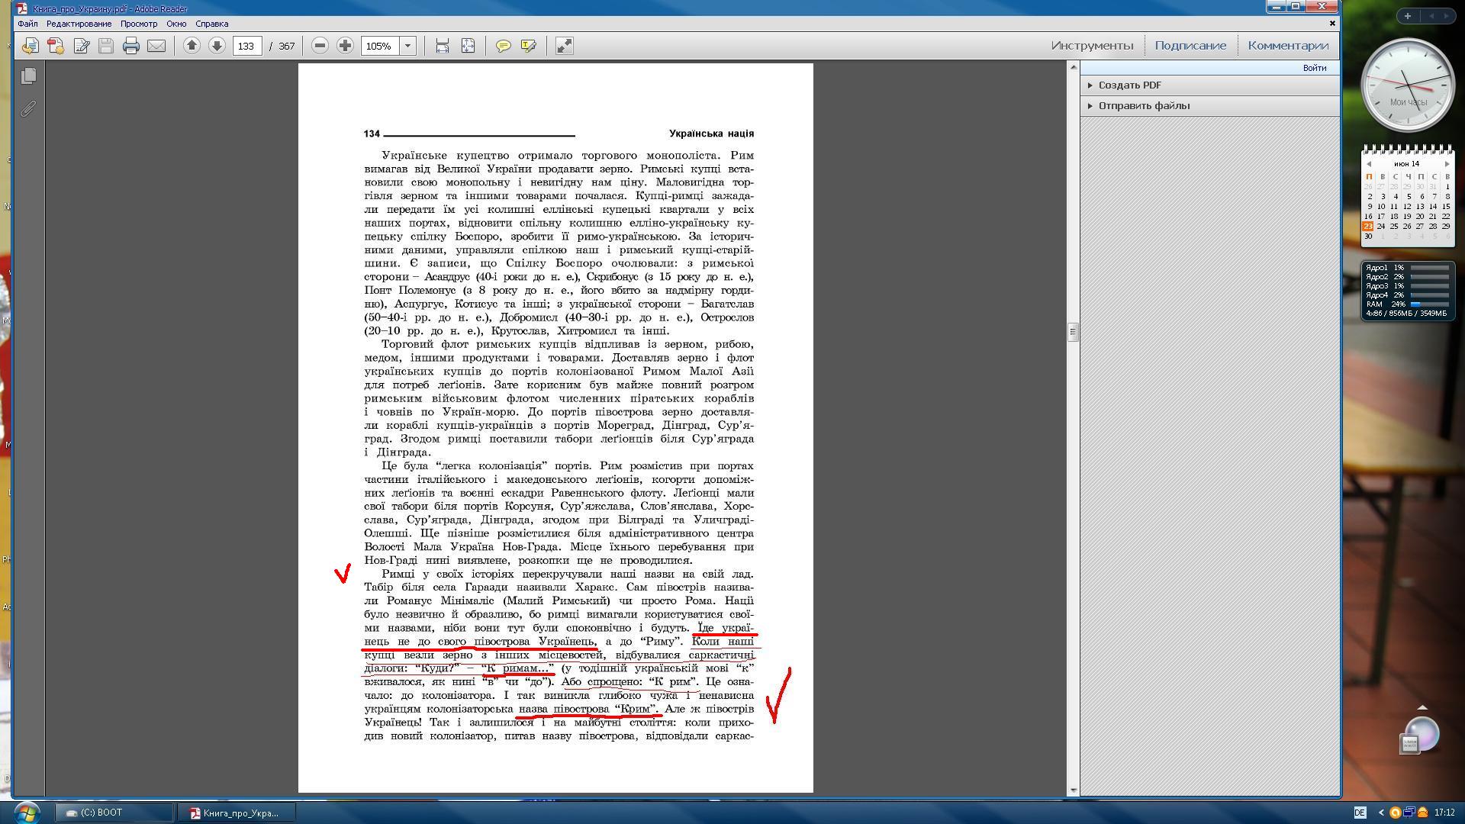Image resolution: width=1465 pixels, height=824 pixels.
Task: Zoom out with minus button
Action: pos(320,46)
